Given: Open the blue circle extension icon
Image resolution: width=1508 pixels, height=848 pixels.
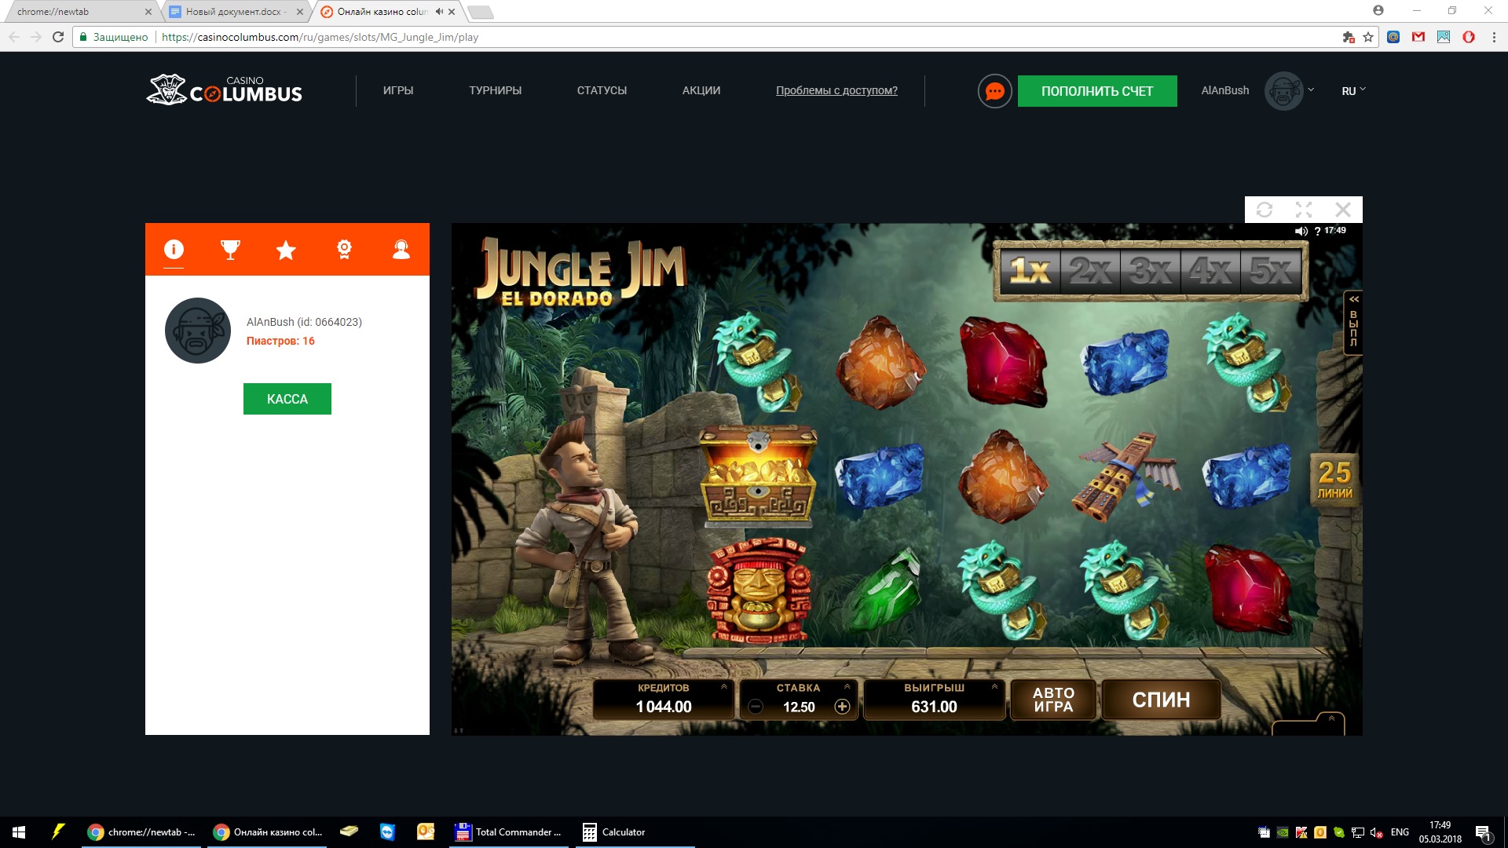Looking at the screenshot, I should tap(1393, 37).
